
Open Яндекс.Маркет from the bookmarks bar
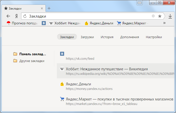tap(133, 23)
